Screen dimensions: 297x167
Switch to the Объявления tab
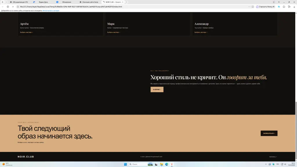coord(66,2)
